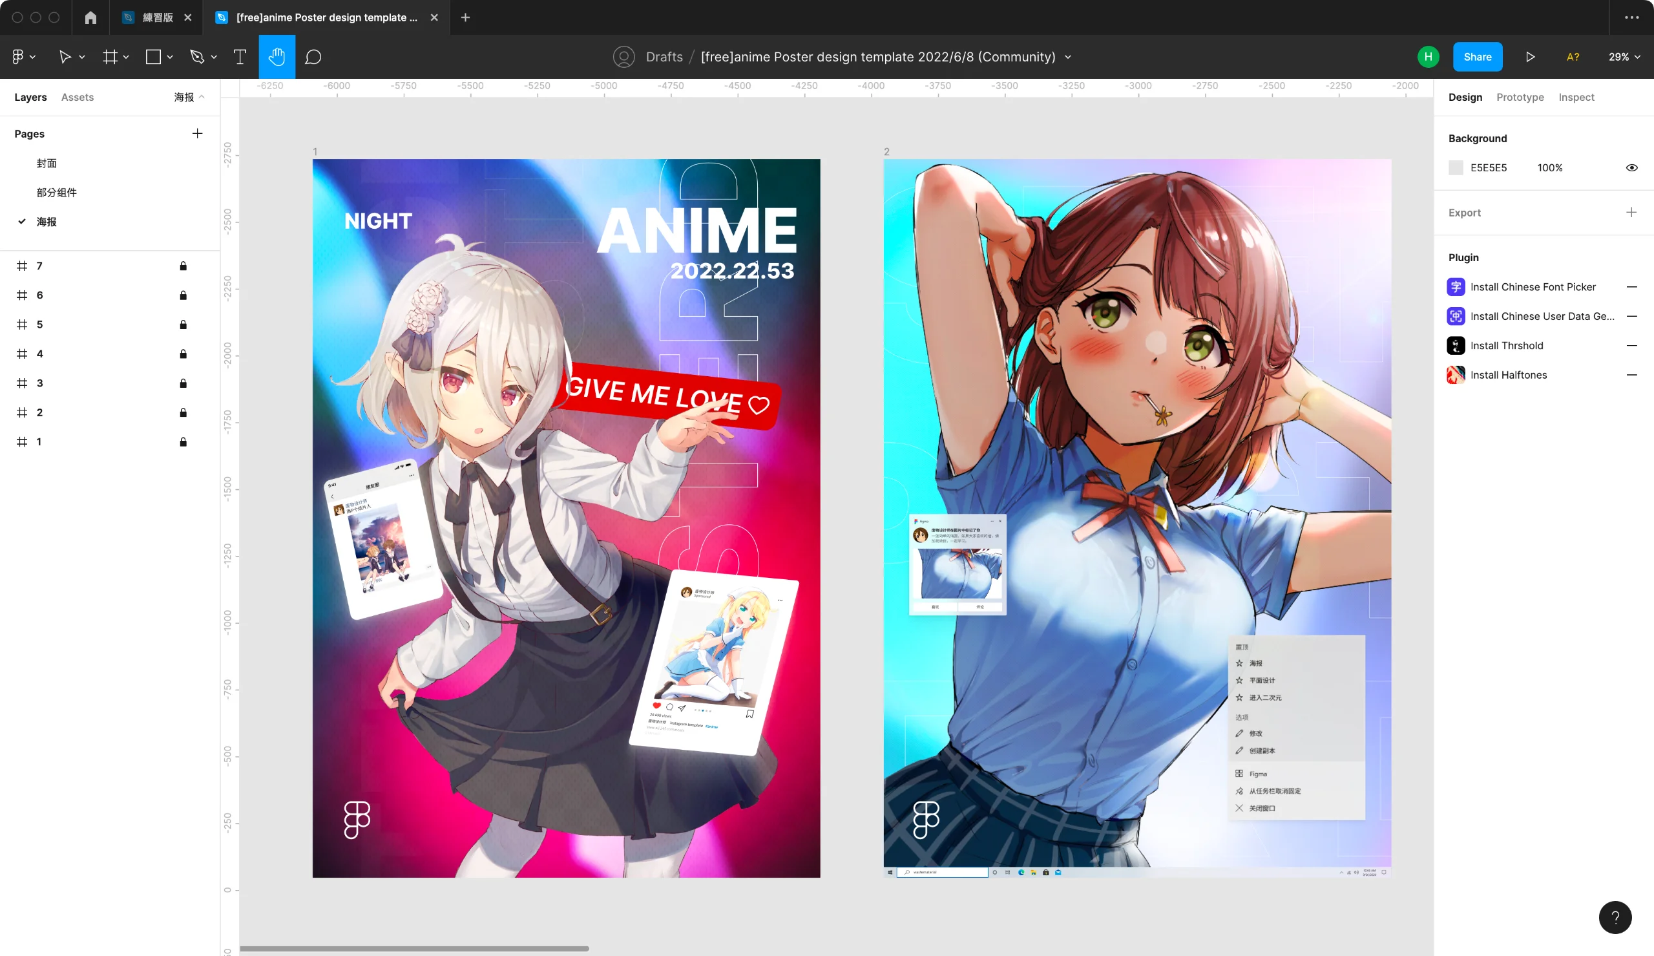Click the background opacity 100% field
1654x956 pixels.
coord(1549,168)
